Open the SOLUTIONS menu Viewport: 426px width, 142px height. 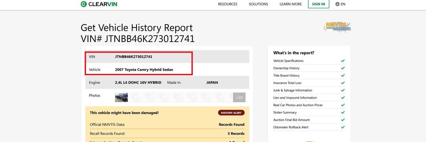pyautogui.click(x=258, y=4)
